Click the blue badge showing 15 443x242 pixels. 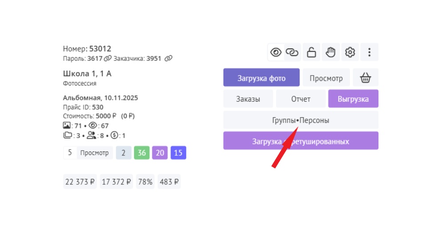178,153
